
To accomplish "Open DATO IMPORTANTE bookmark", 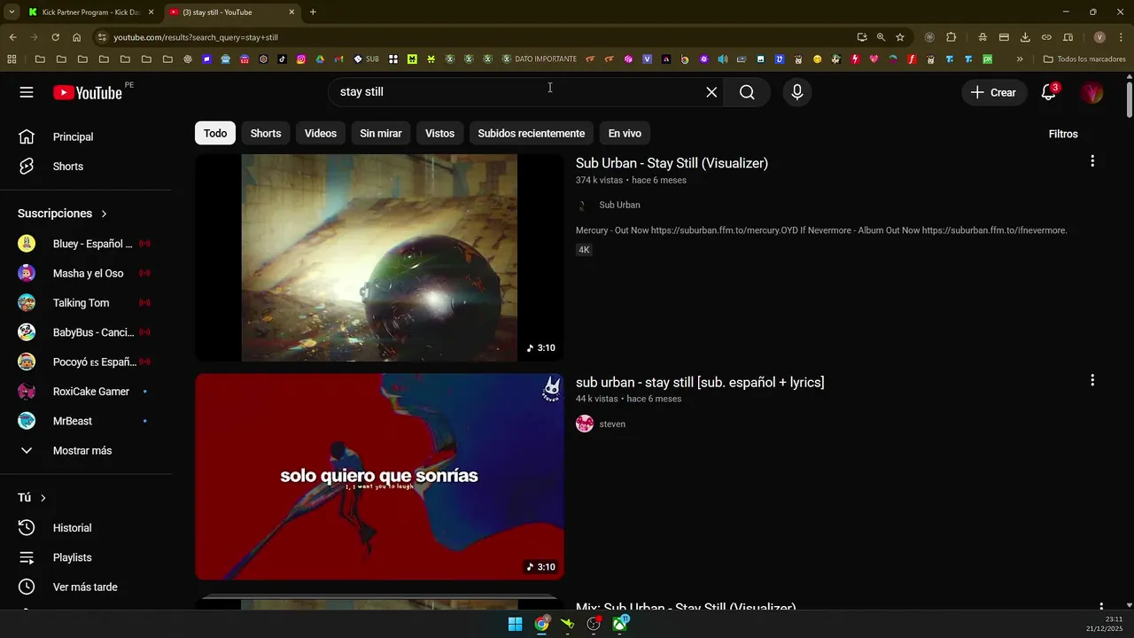I will pos(539,59).
